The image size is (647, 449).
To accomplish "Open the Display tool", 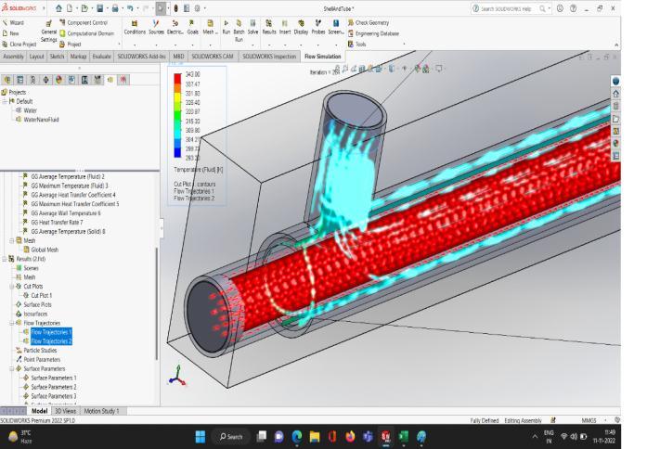I will tap(301, 27).
